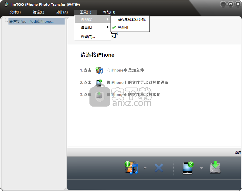Open the 文件(F) menu
Viewport: 242px width, 191px height.
click(x=15, y=12)
